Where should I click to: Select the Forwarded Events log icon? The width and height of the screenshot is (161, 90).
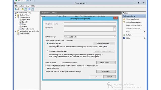pos(21,29)
